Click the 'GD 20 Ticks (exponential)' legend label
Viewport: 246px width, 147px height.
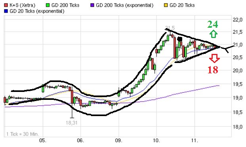click(x=37, y=11)
